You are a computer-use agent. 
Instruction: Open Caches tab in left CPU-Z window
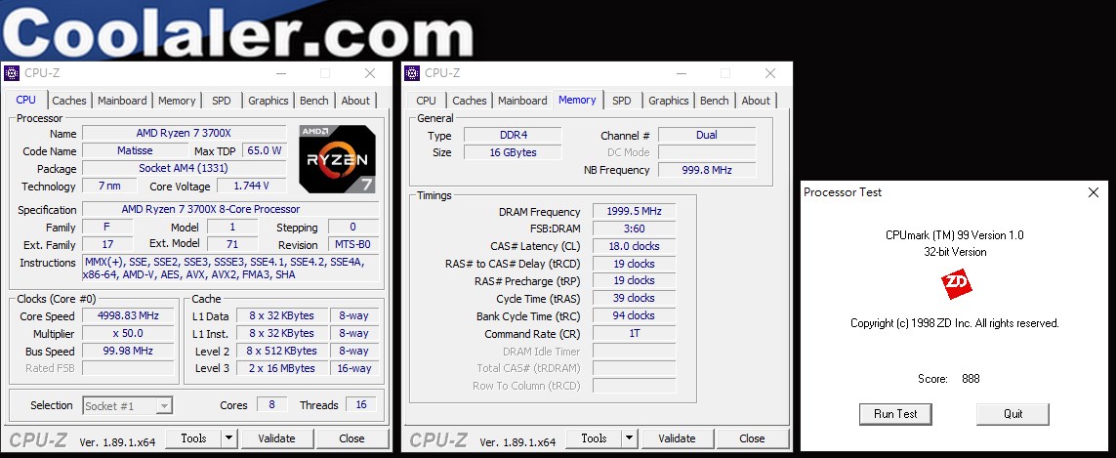[x=69, y=101]
